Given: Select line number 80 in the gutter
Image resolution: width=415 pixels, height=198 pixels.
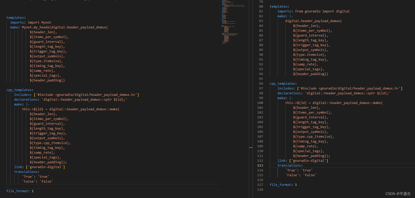Looking at the screenshot, I should click(x=261, y=7).
